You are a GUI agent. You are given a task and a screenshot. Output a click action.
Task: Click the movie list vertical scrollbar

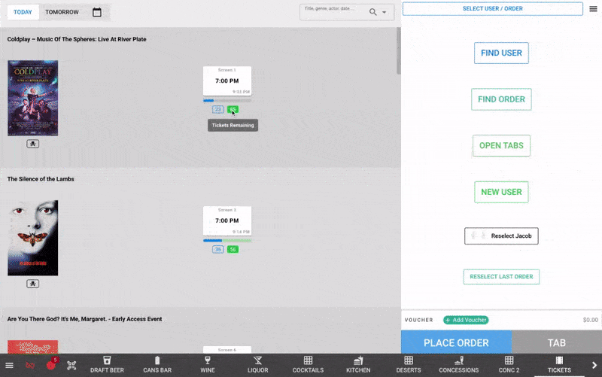coord(399,50)
